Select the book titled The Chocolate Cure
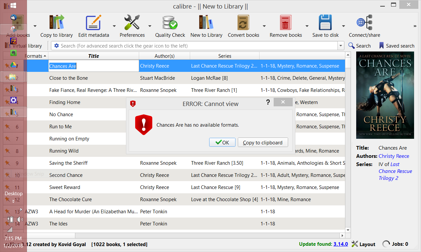 pos(71,199)
